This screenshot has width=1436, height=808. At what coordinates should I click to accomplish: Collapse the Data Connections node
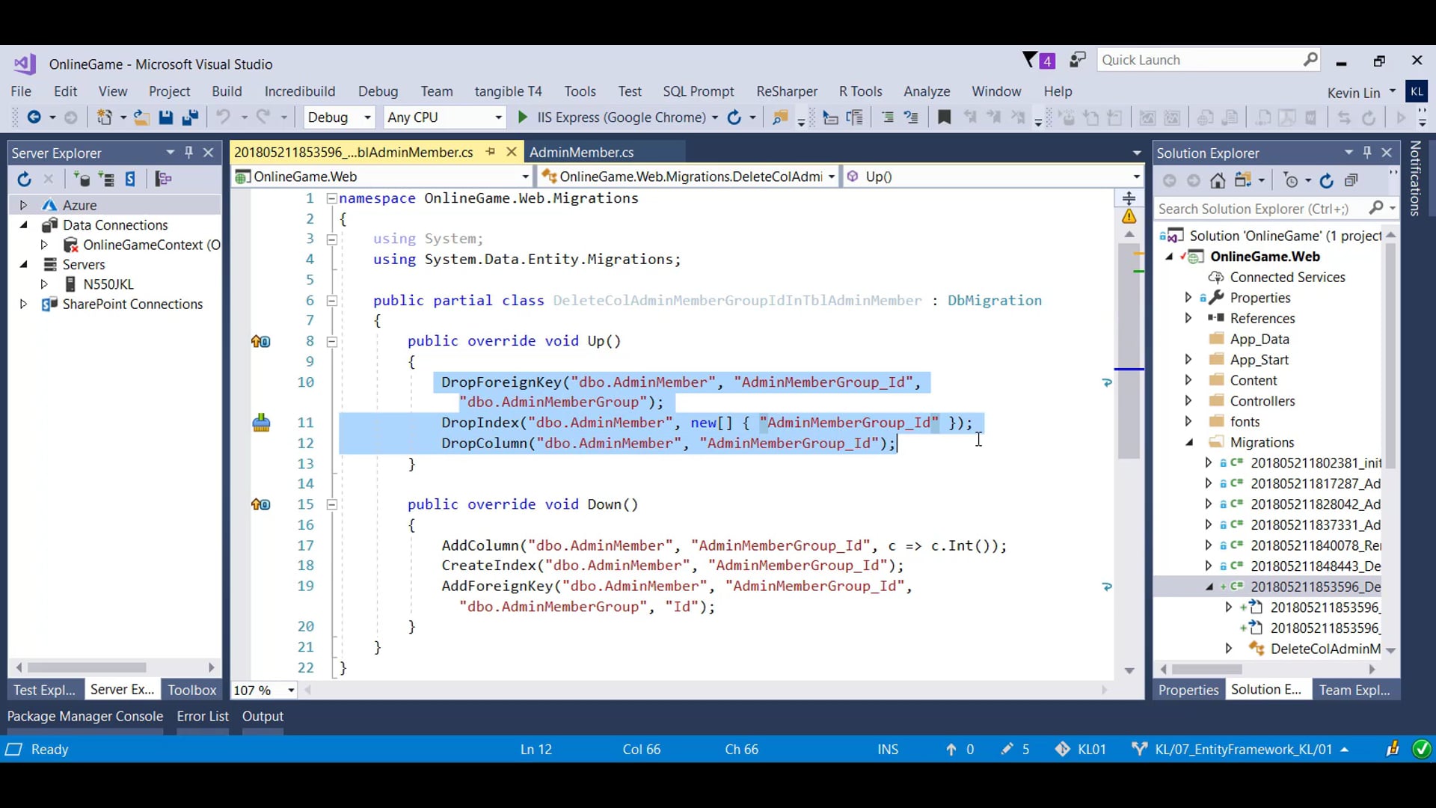click(x=25, y=224)
